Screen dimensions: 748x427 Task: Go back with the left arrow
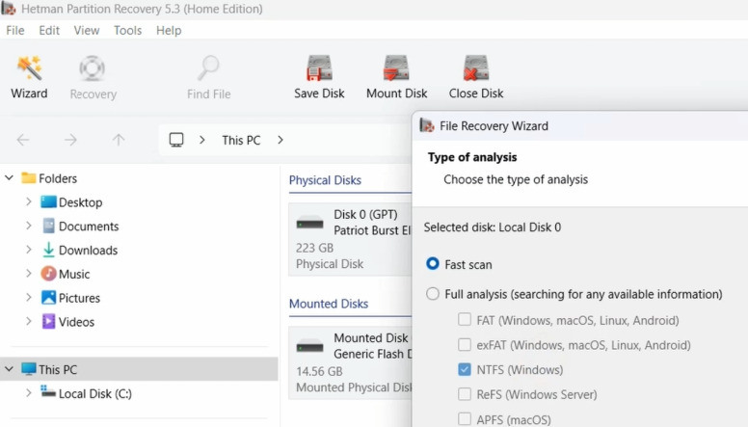(x=23, y=140)
